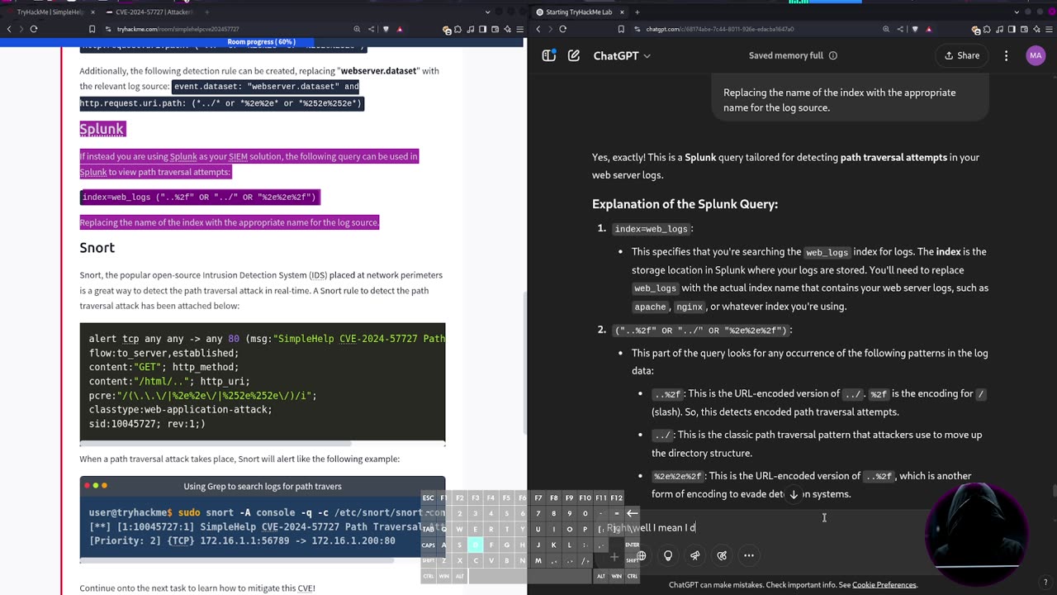Viewport: 1057px width, 595px height.
Task: Toggle sidebar panel icon in ChatGPT browser
Action: click(x=1012, y=30)
